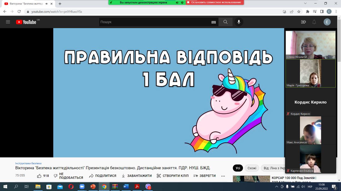Open PowerPoint from the taskbar
341x191 pixels.
tap(93, 186)
